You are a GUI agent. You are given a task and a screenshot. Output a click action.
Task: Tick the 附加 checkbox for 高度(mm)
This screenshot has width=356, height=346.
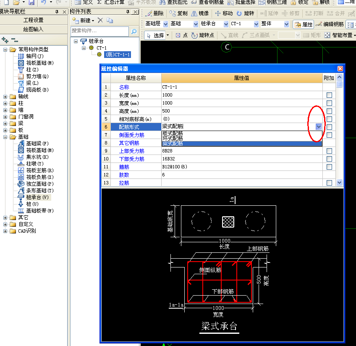click(x=329, y=111)
